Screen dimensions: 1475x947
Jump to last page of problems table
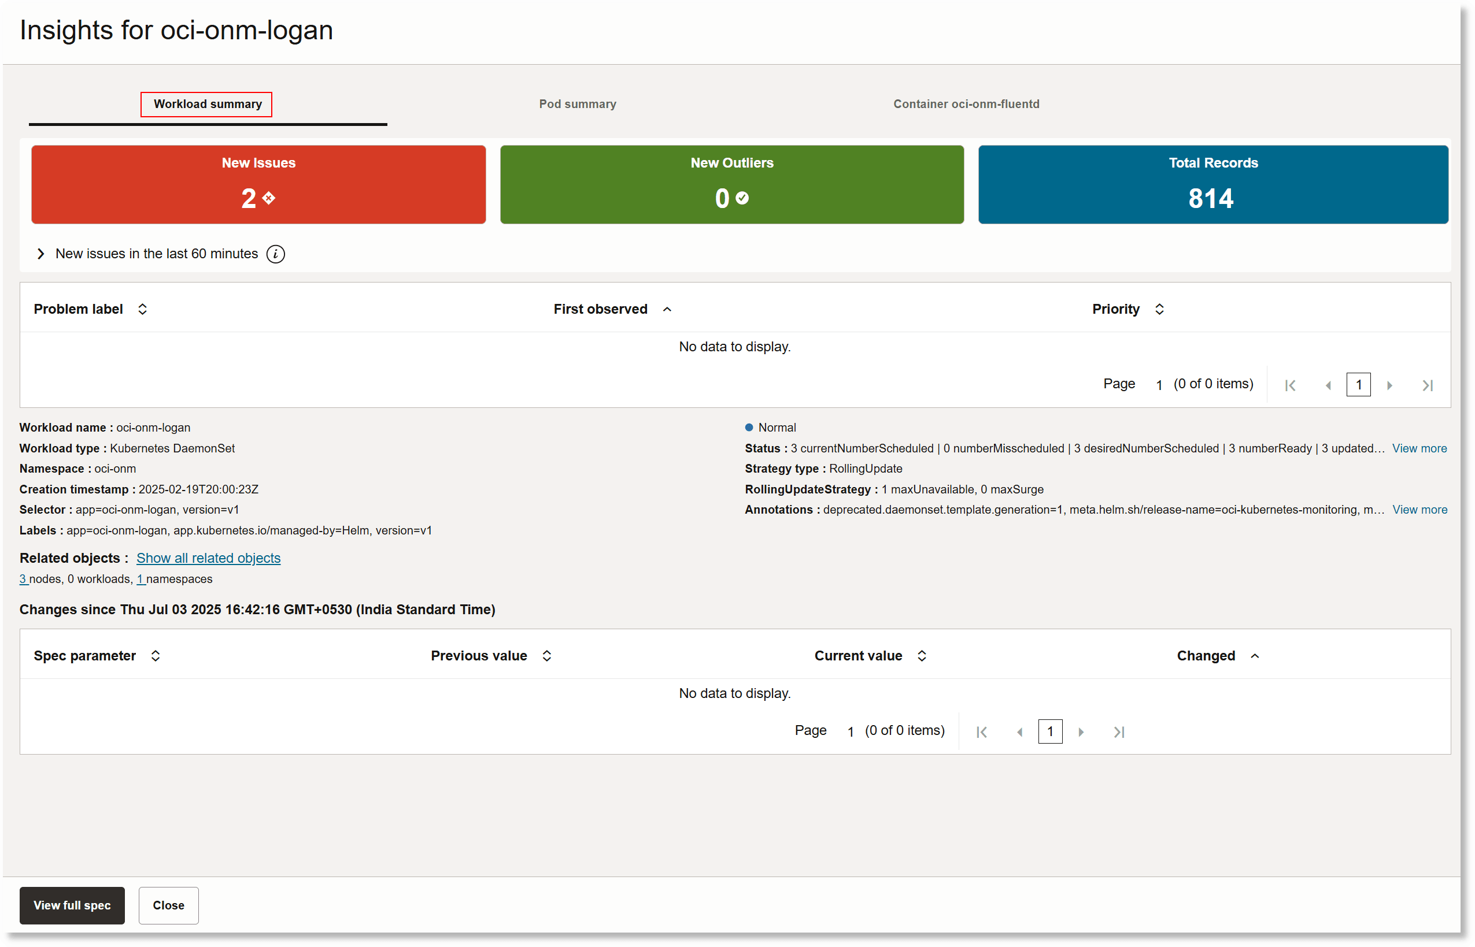click(1428, 384)
